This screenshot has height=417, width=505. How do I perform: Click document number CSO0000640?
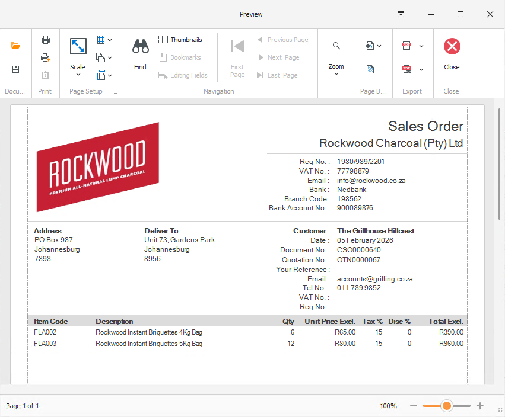click(x=359, y=250)
